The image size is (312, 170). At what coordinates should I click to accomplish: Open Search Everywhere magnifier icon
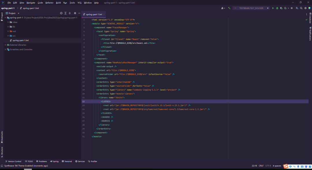pyautogui.click(x=301, y=8)
